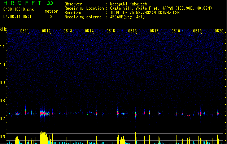The image size is (227, 144).
Task: Click the 0512 time marker
Action: [46, 31]
